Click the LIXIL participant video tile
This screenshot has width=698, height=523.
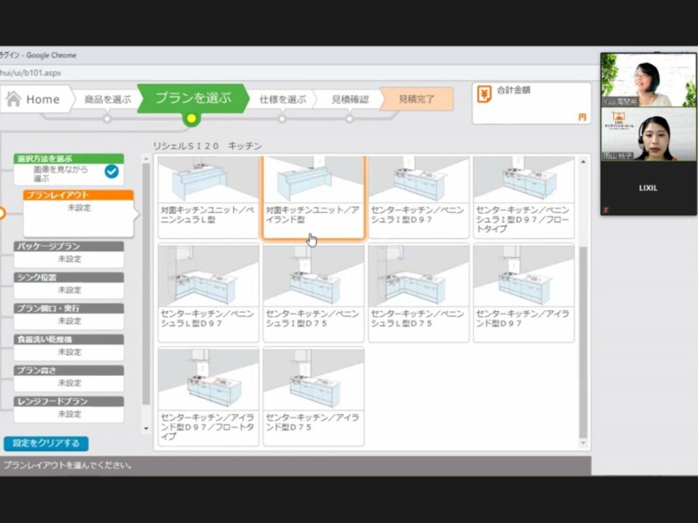coord(648,188)
